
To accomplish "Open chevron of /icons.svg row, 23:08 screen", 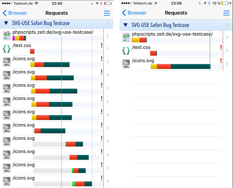I will 227,64.
